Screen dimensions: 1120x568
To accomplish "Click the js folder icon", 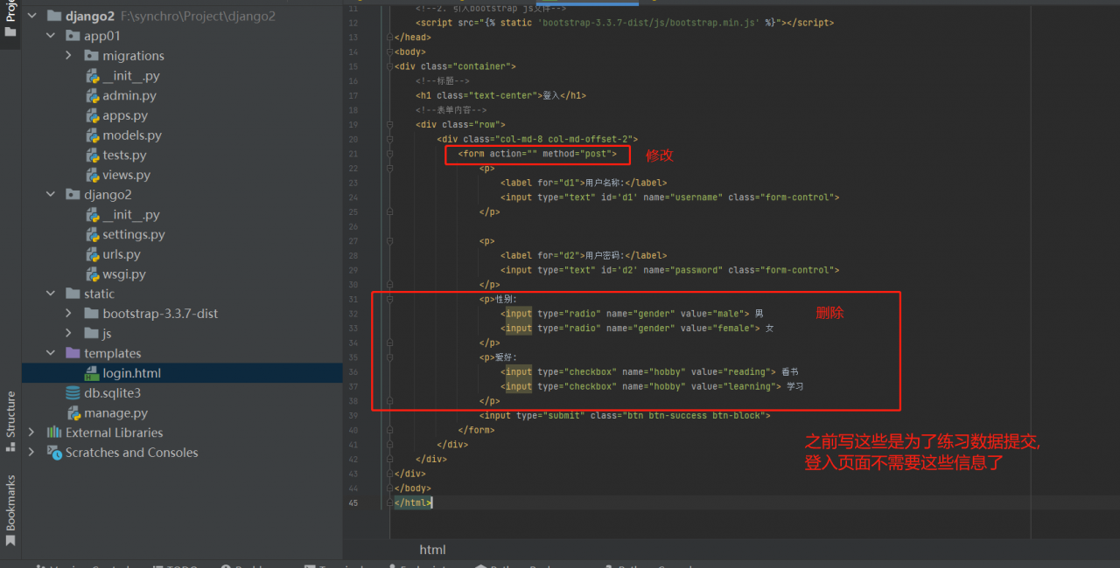I will click(92, 334).
